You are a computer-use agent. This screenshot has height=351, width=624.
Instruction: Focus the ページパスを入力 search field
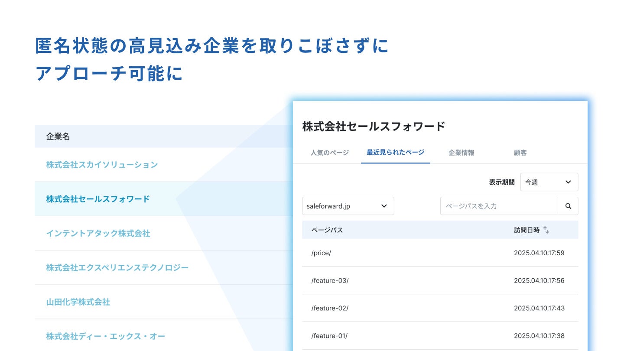click(x=499, y=206)
